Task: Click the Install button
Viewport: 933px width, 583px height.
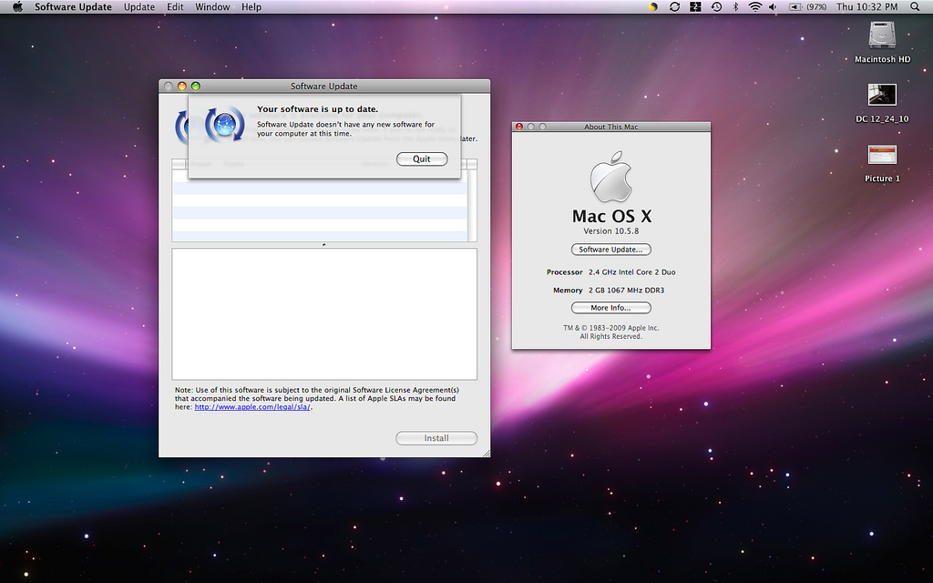Action: 436,438
